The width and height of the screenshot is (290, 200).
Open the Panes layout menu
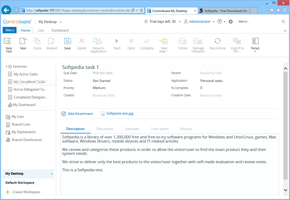pos(255,45)
